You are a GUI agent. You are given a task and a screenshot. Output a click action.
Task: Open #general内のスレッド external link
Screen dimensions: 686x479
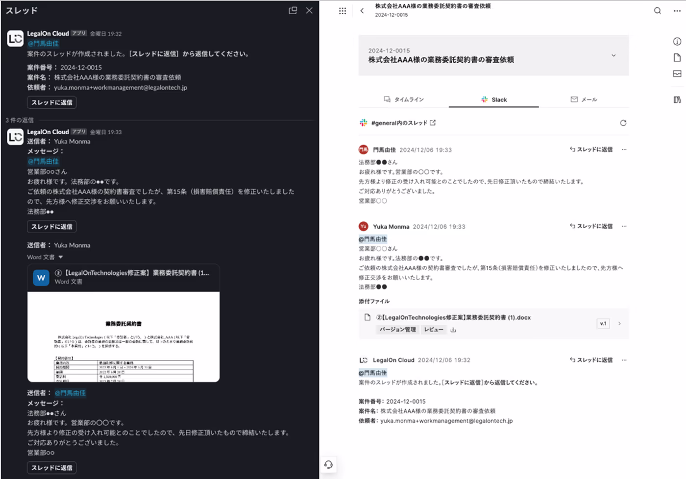click(x=433, y=123)
